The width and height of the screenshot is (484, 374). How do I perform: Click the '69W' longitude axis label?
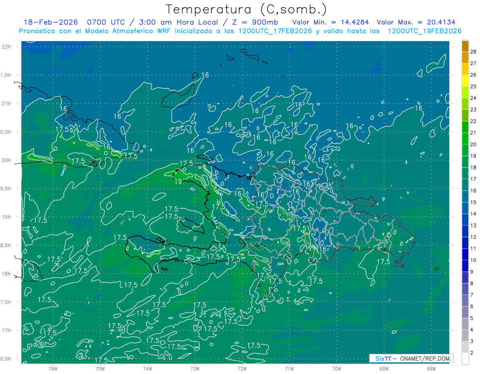click(x=384, y=368)
